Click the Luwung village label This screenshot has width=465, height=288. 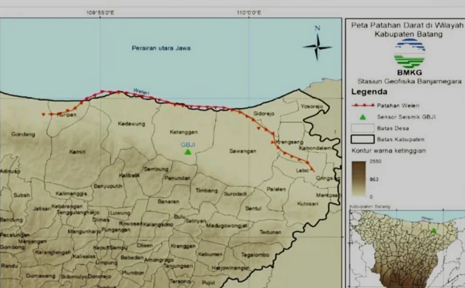[x=121, y=213]
